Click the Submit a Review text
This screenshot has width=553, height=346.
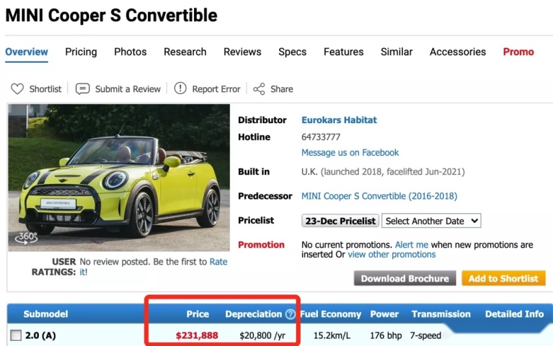click(x=128, y=89)
